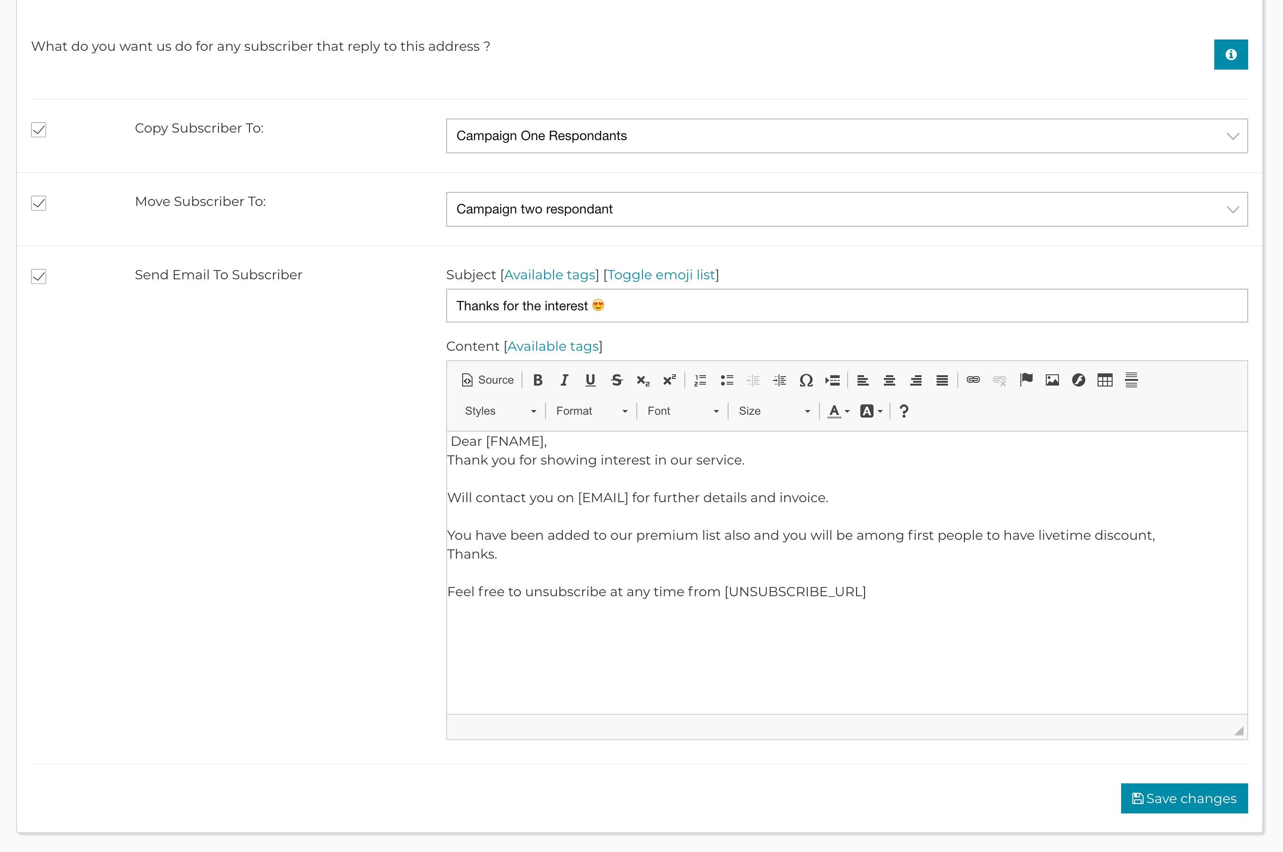
Task: Apply strikethrough formatting
Action: [616, 380]
